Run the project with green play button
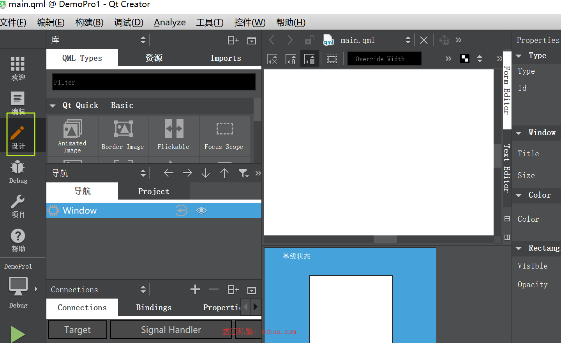 click(18, 334)
